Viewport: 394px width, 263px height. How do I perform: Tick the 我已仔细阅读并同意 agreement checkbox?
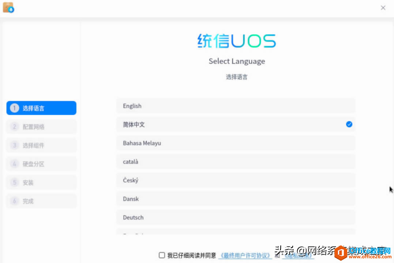coord(162,255)
